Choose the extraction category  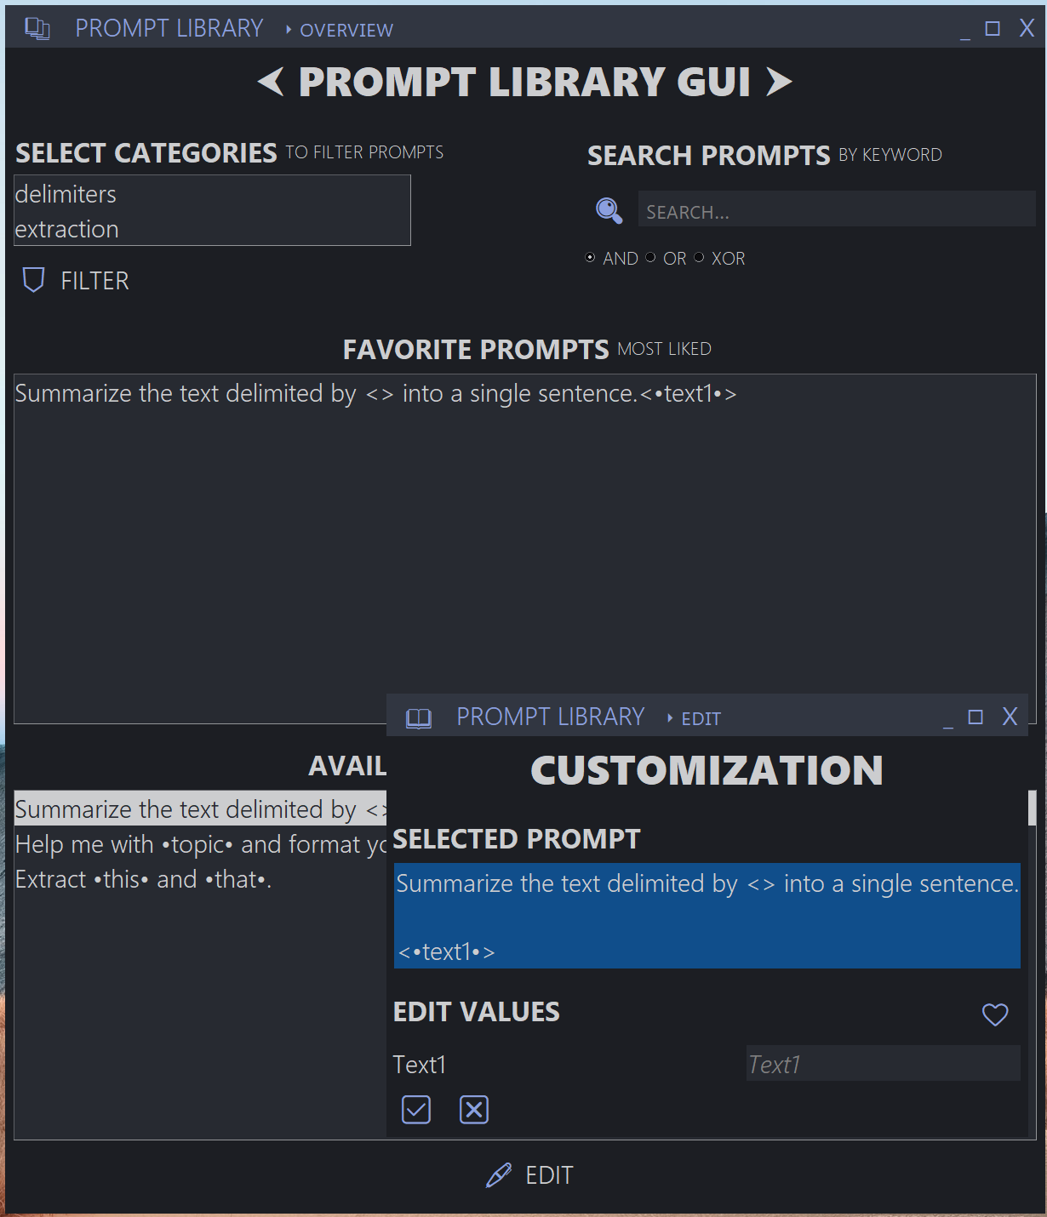click(x=66, y=228)
